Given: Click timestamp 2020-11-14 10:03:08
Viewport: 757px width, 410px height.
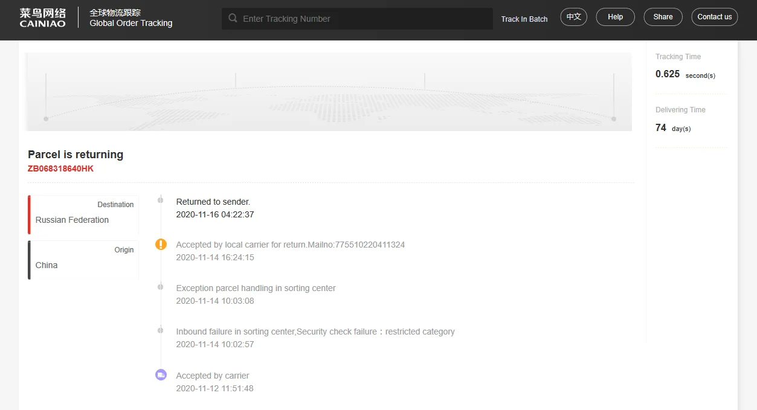Looking at the screenshot, I should pos(215,301).
